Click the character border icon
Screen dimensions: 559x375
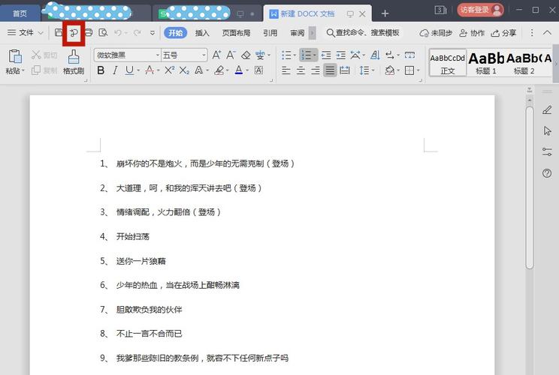(x=258, y=70)
